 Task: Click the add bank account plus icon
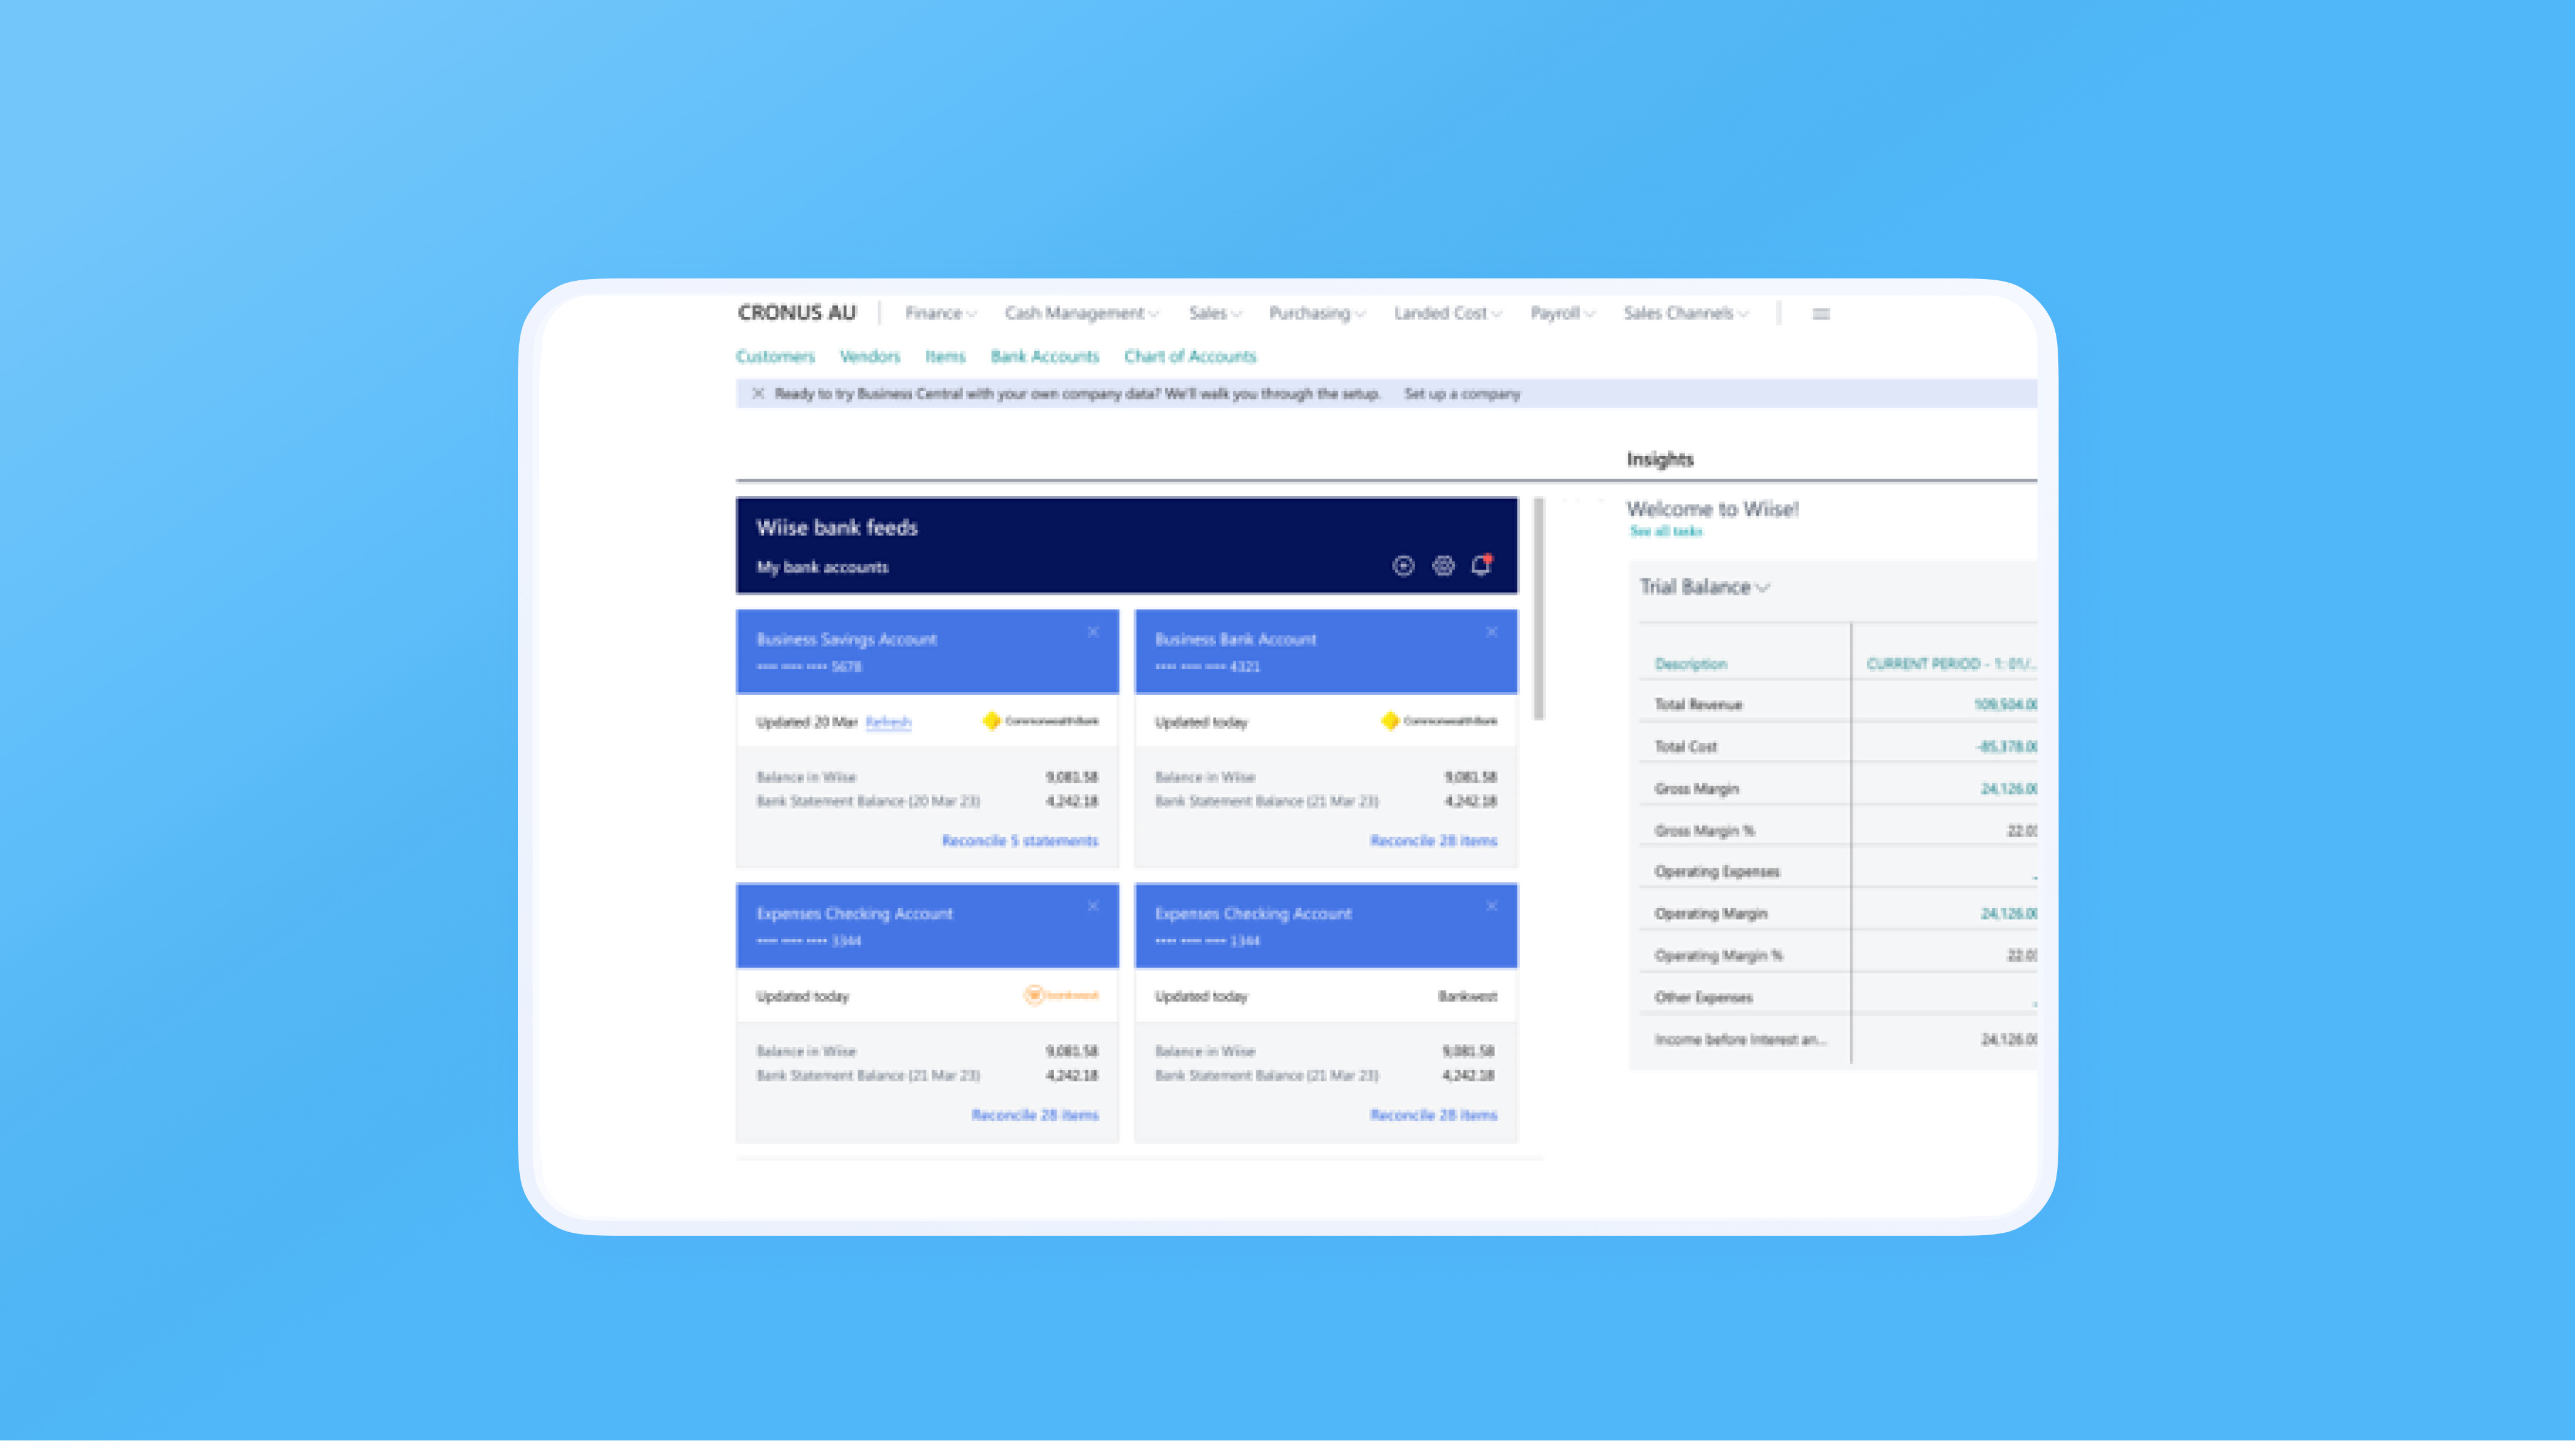[x=1404, y=565]
